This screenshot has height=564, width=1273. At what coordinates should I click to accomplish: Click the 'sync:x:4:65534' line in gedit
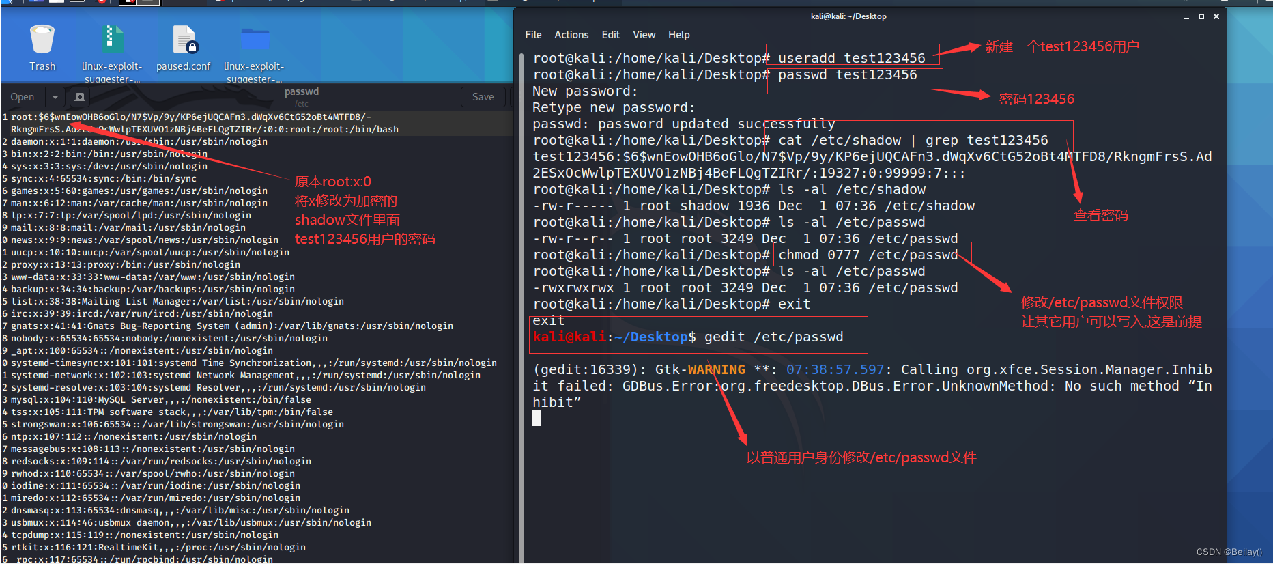coord(103,179)
